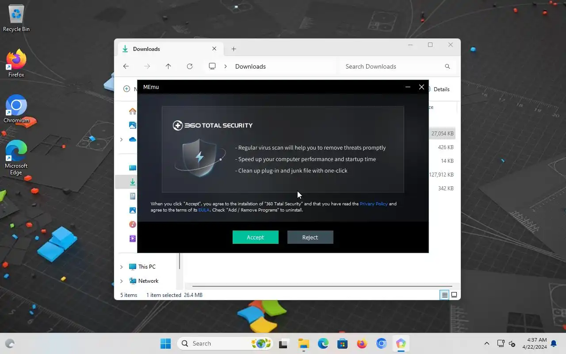Expand Network in navigation pane
The width and height of the screenshot is (566, 354).
[x=122, y=281]
